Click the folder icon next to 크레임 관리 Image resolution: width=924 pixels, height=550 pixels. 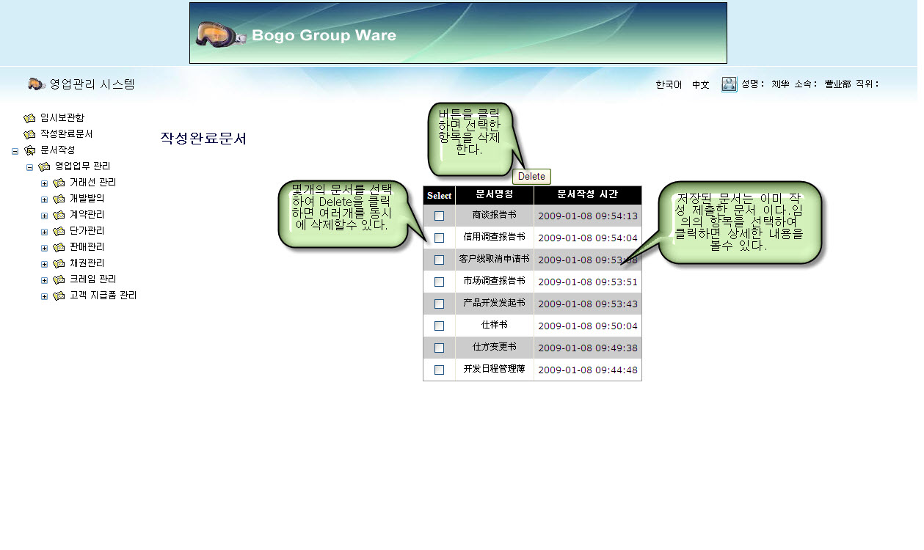tap(59, 280)
